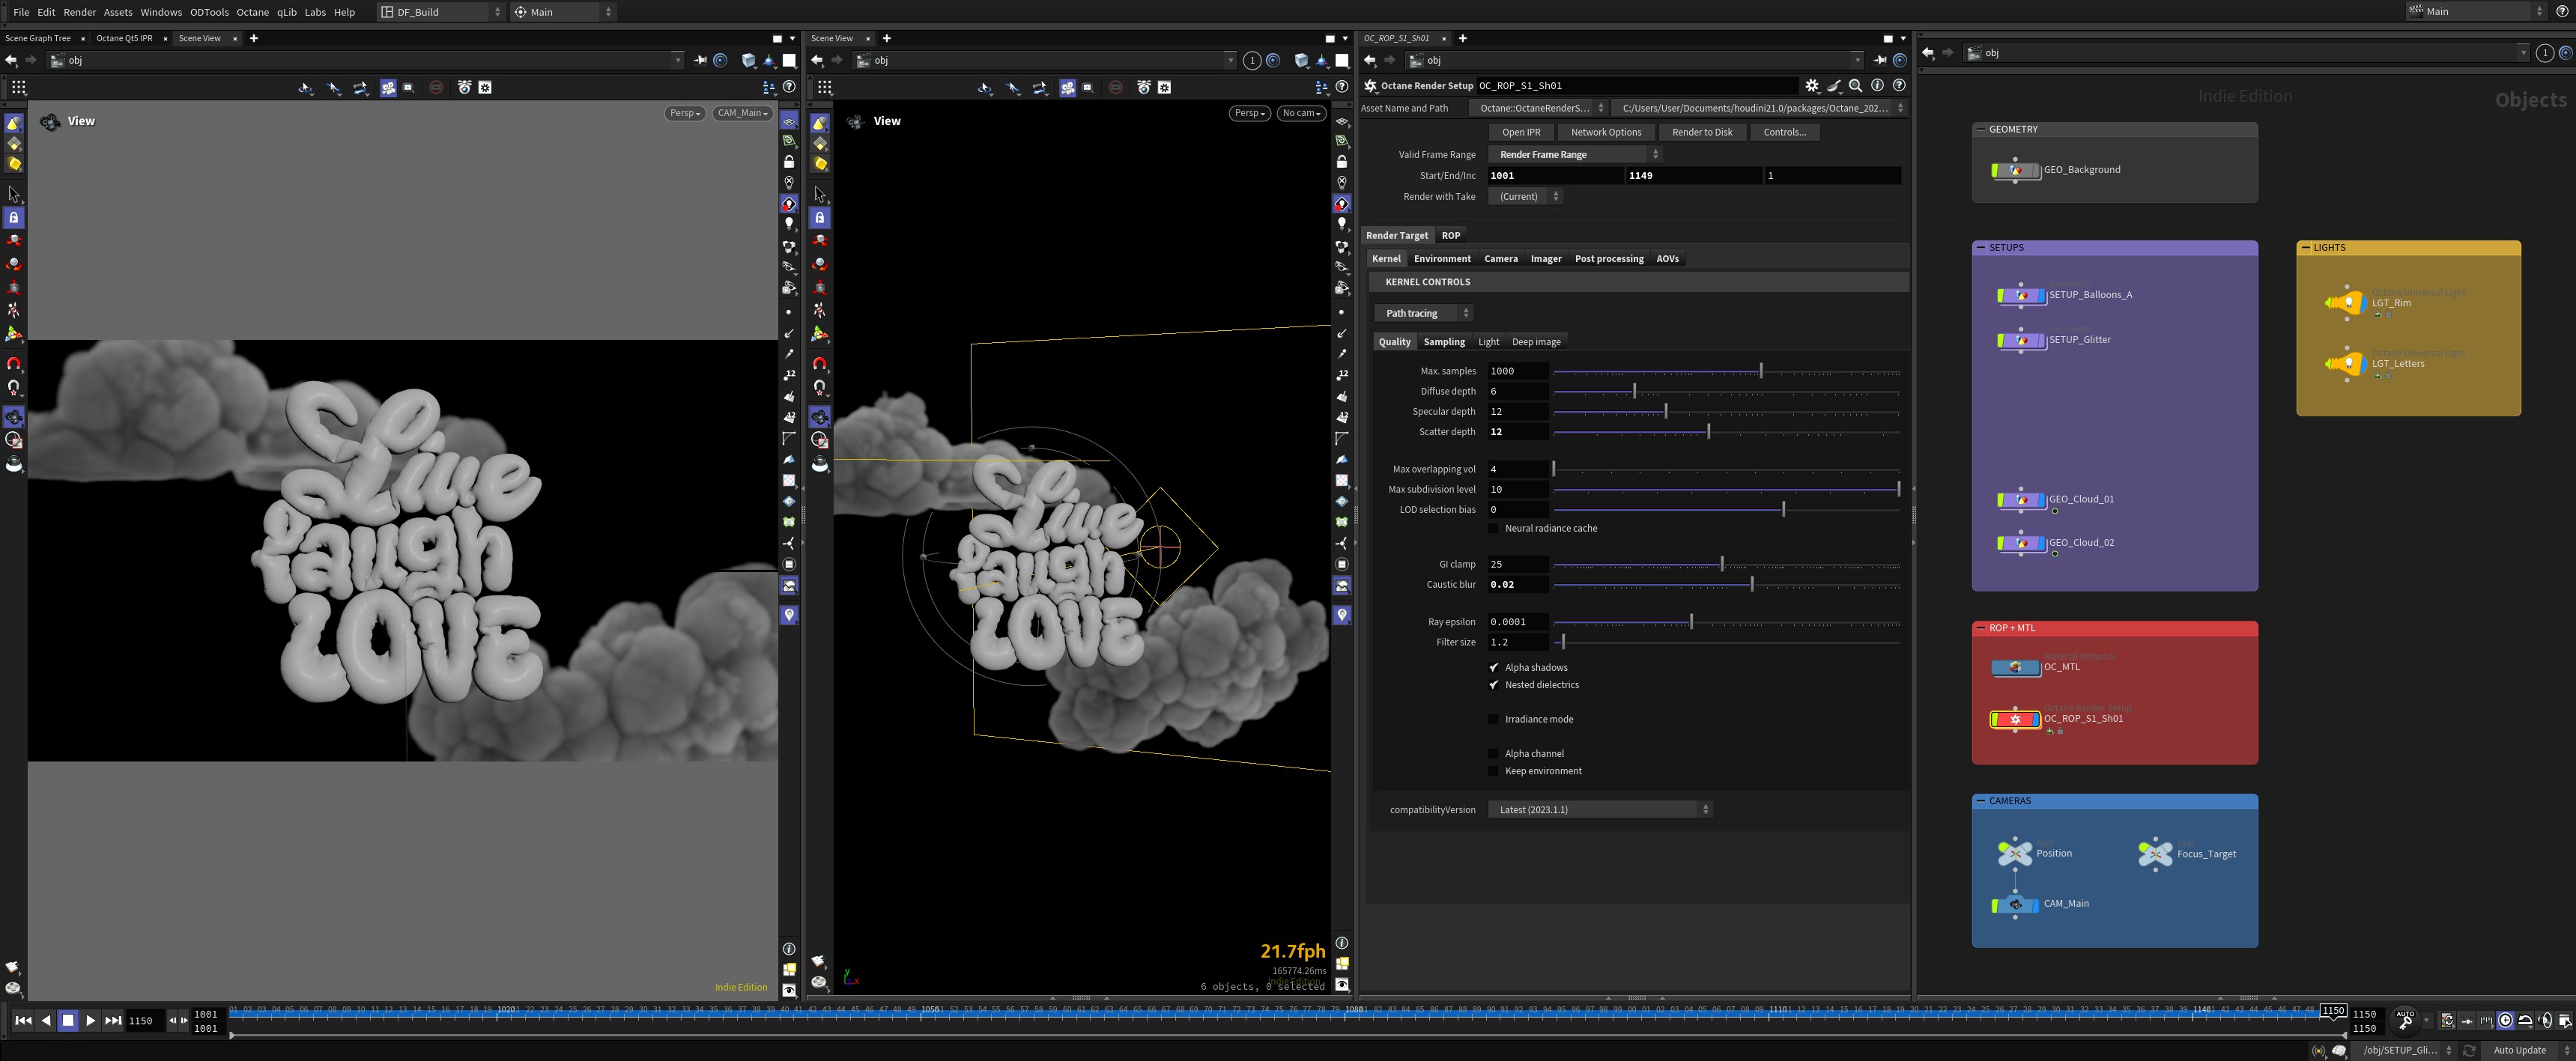Click the Diffuse depth slider handle
The width and height of the screenshot is (2576, 1061).
[1634, 392]
